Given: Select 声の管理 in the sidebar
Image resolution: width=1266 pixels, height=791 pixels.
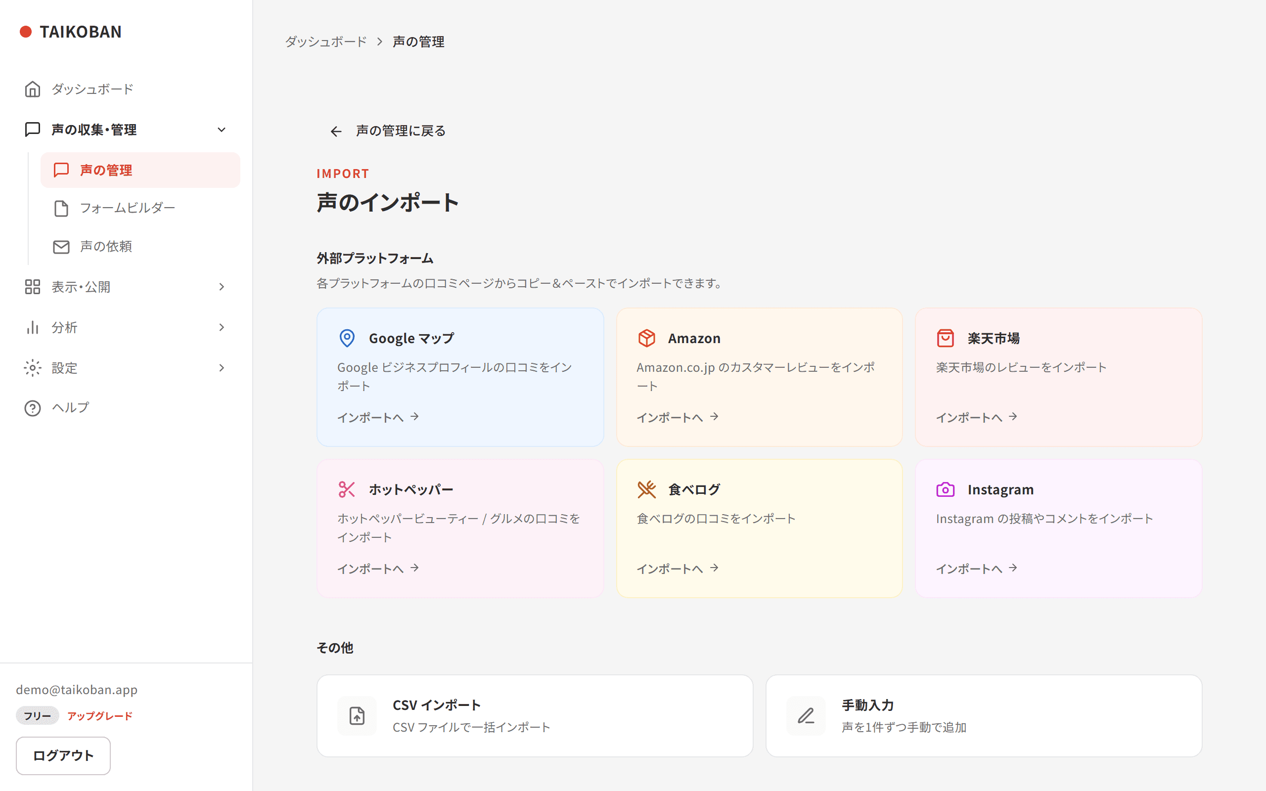Looking at the screenshot, I should [x=140, y=170].
